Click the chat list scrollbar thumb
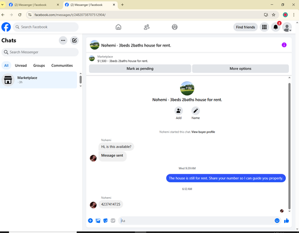 point(81,79)
